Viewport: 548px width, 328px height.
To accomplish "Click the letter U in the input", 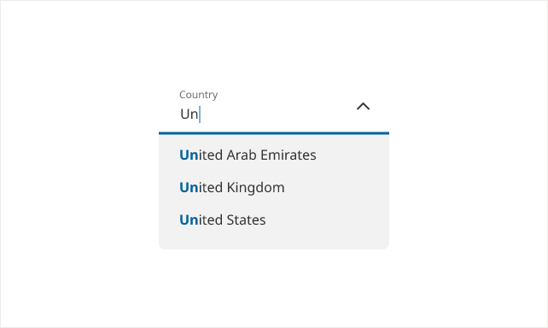I will [184, 114].
